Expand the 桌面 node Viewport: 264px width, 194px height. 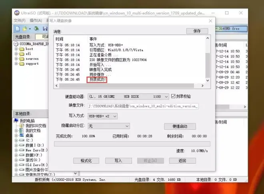click(x=16, y=135)
